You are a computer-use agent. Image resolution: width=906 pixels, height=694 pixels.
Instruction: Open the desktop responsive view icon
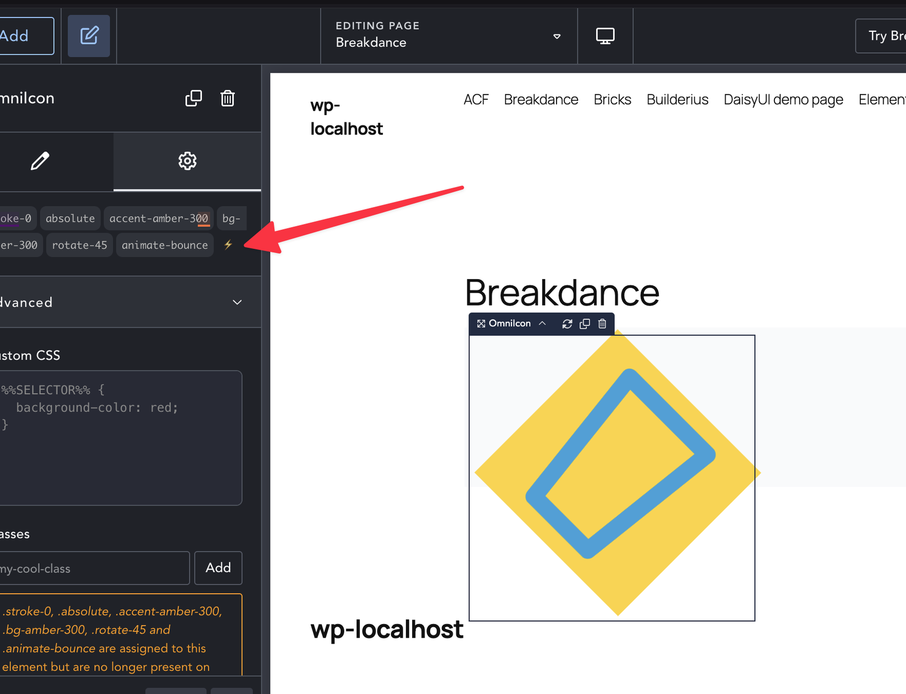[x=605, y=36]
